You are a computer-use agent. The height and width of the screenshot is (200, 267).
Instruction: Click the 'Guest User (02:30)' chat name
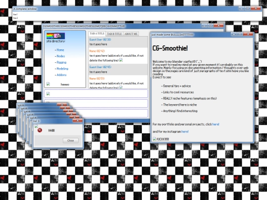[x=100, y=40]
